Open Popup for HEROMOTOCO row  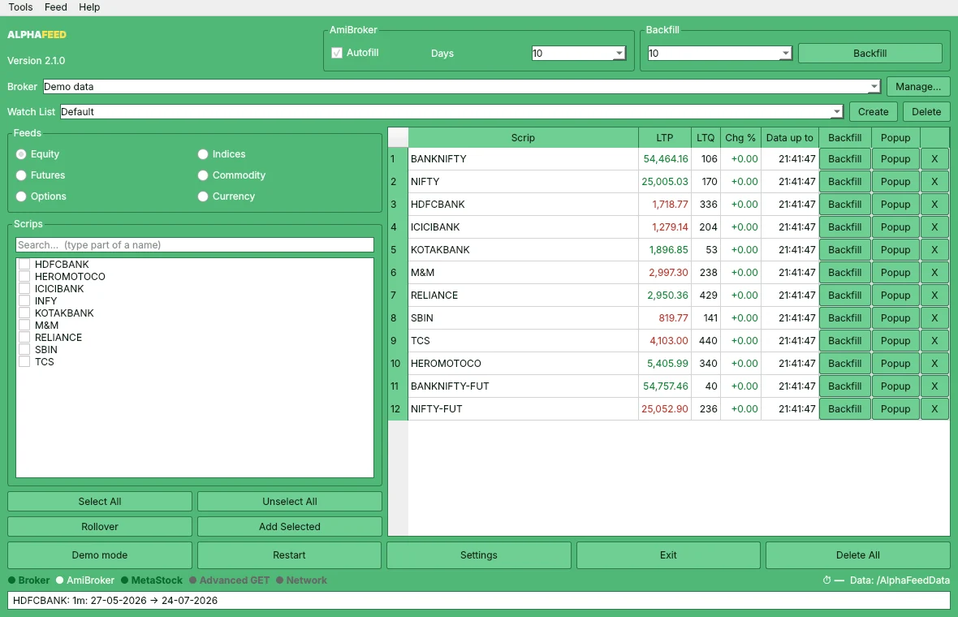coord(895,364)
